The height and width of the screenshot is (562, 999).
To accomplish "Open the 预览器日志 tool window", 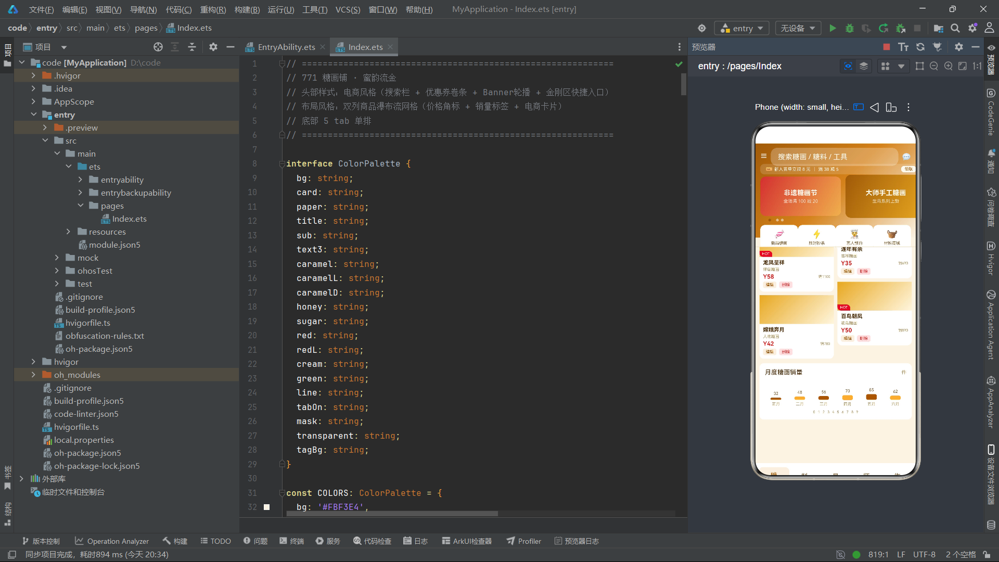I will 577,541.
